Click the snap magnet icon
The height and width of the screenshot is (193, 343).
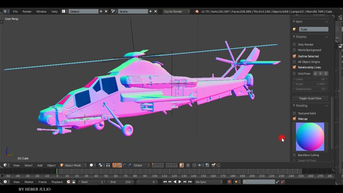194,165
